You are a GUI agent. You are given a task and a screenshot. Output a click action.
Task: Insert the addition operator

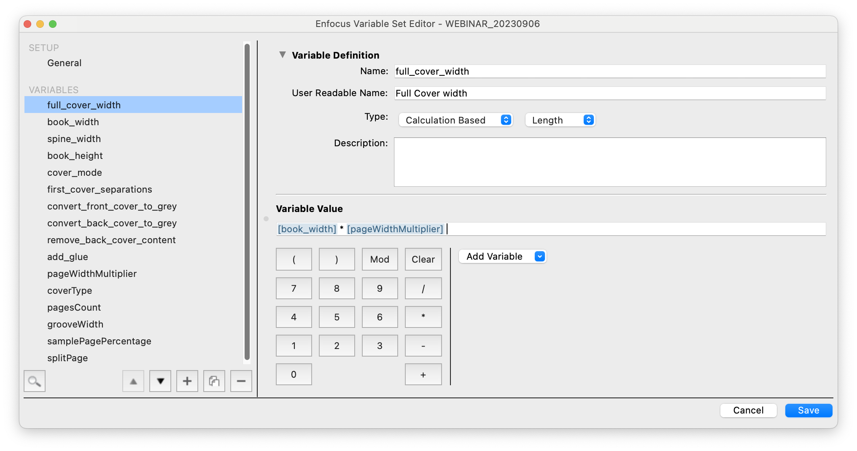[x=423, y=374]
